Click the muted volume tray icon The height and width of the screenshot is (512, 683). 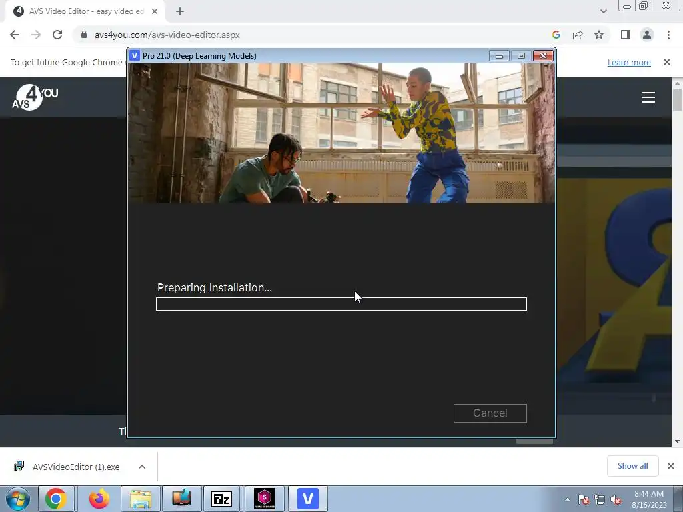(616, 500)
